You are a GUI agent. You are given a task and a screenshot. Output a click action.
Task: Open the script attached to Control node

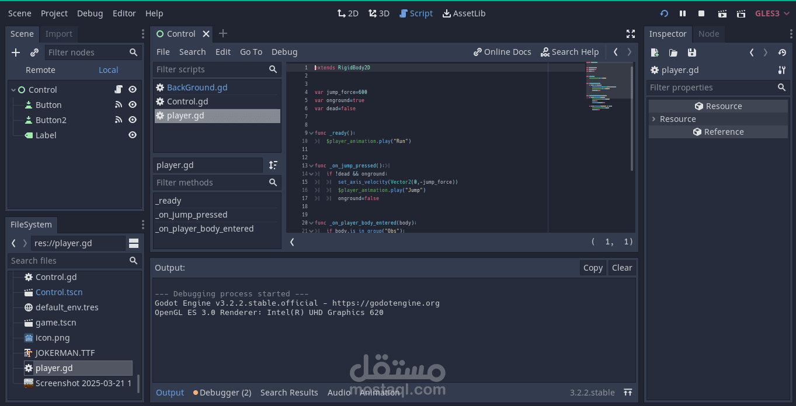[x=119, y=90]
